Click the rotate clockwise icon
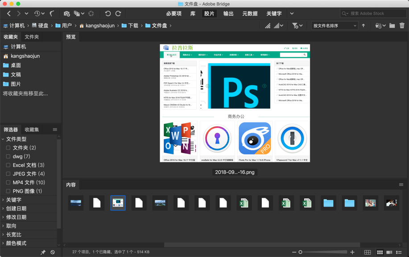Image resolution: width=409 pixels, height=257 pixels. coord(118,14)
